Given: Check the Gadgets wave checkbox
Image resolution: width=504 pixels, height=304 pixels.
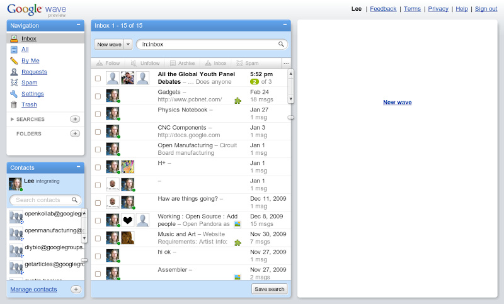Looking at the screenshot, I should [98, 96].
